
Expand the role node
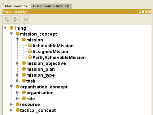(17, 98)
